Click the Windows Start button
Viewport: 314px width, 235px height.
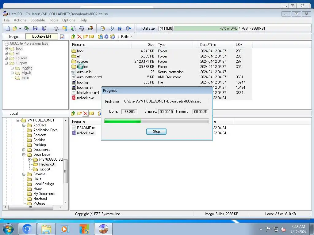point(8,229)
